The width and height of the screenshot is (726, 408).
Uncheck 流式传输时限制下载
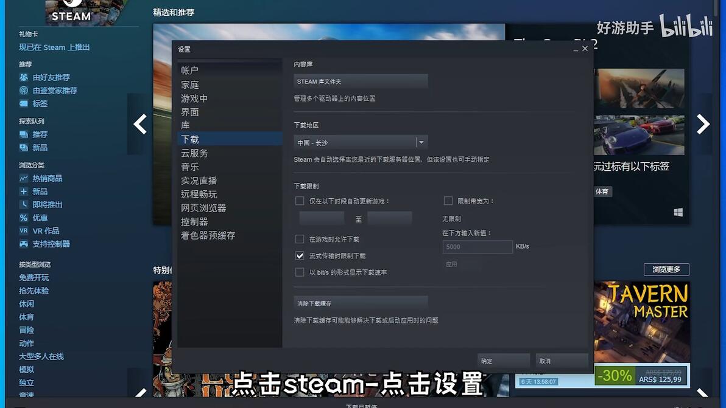click(300, 255)
